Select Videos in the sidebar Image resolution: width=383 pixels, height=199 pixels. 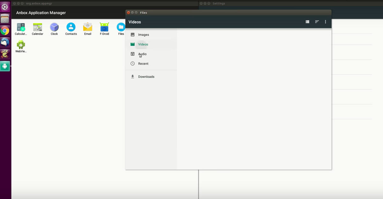click(x=143, y=44)
